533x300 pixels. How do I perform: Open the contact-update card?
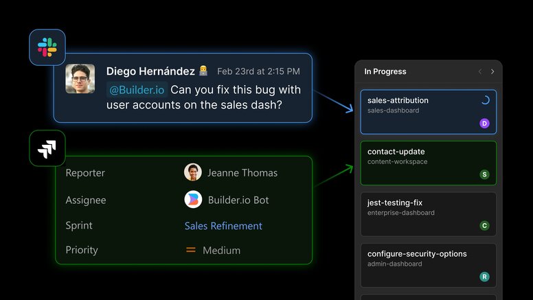429,163
